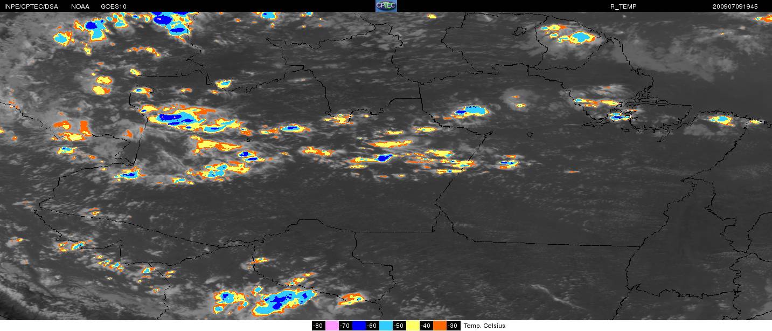
Task: Click the -80 legend temperature label
Action: (318, 326)
